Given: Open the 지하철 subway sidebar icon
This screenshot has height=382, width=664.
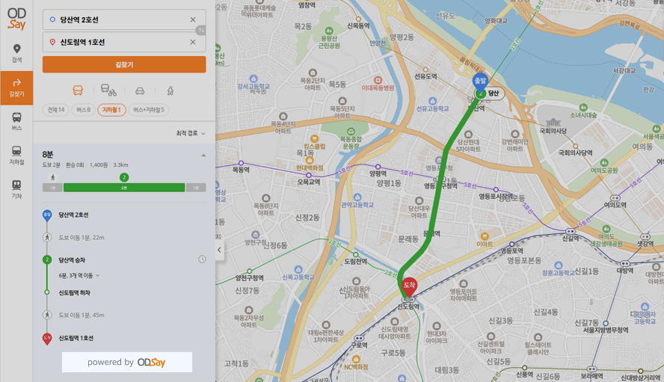Looking at the screenshot, I should 16,155.
